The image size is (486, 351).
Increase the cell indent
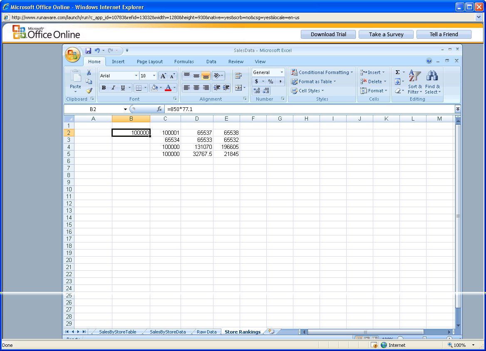click(x=226, y=88)
